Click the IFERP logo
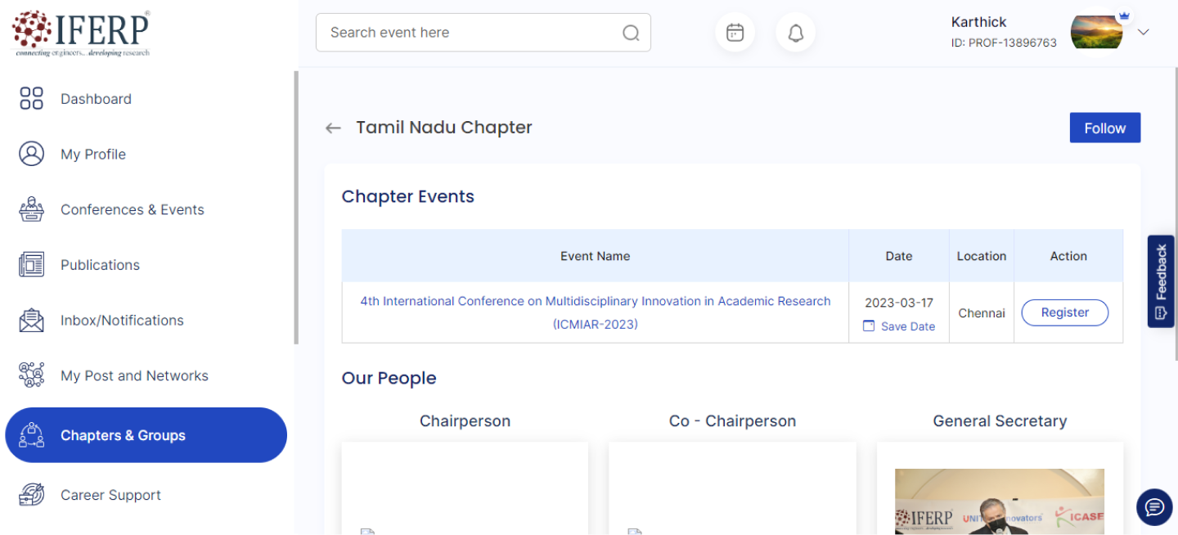Viewport: 1178px width, 535px height. click(81, 33)
